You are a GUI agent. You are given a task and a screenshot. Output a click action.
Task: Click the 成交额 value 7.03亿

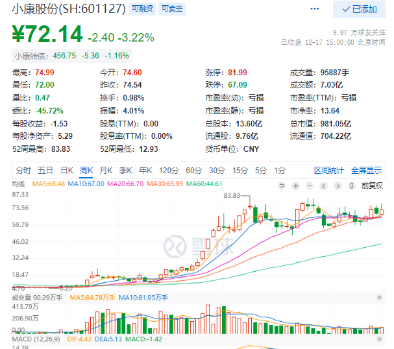(x=332, y=85)
